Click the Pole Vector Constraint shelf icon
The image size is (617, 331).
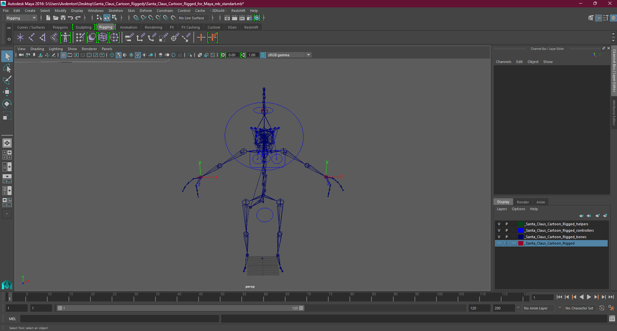tap(186, 38)
